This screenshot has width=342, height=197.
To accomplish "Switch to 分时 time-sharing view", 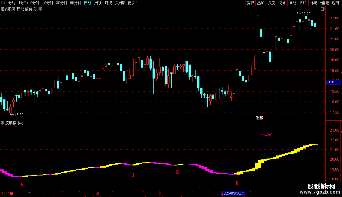I will click(12, 3).
